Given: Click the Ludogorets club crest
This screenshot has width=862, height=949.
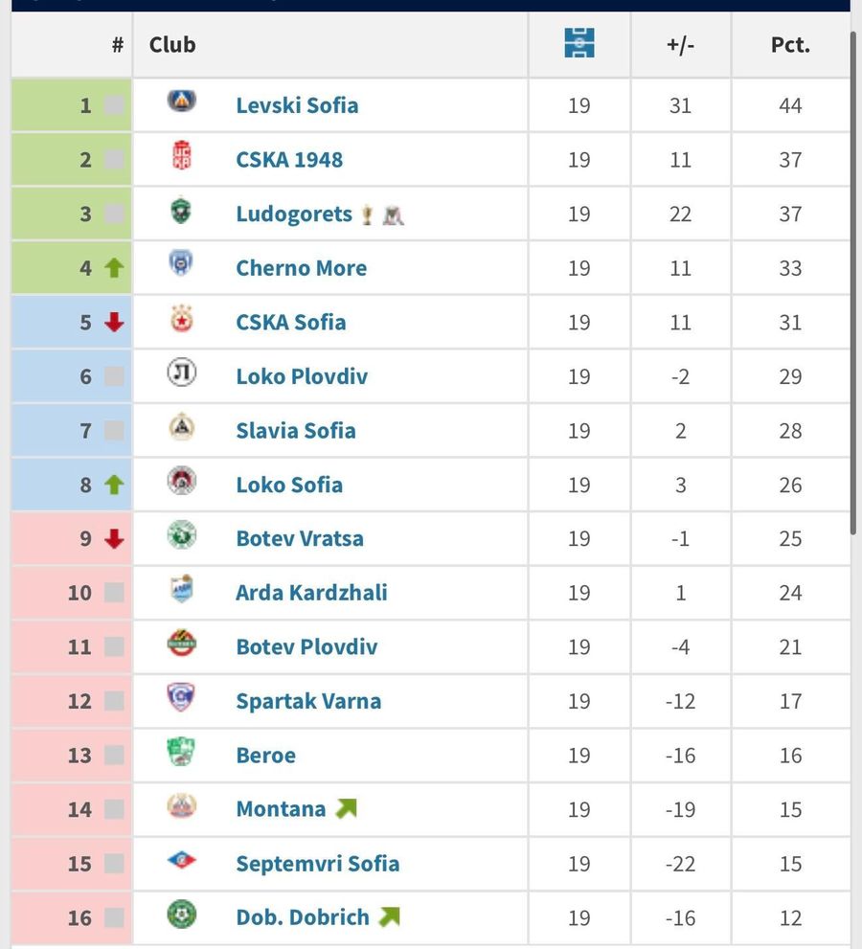Looking at the screenshot, I should pos(181,211).
